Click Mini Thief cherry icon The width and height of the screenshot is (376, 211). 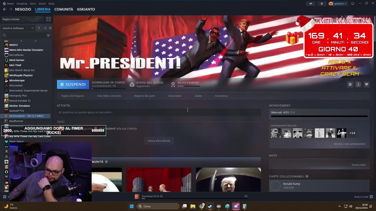[x=6, y=65]
